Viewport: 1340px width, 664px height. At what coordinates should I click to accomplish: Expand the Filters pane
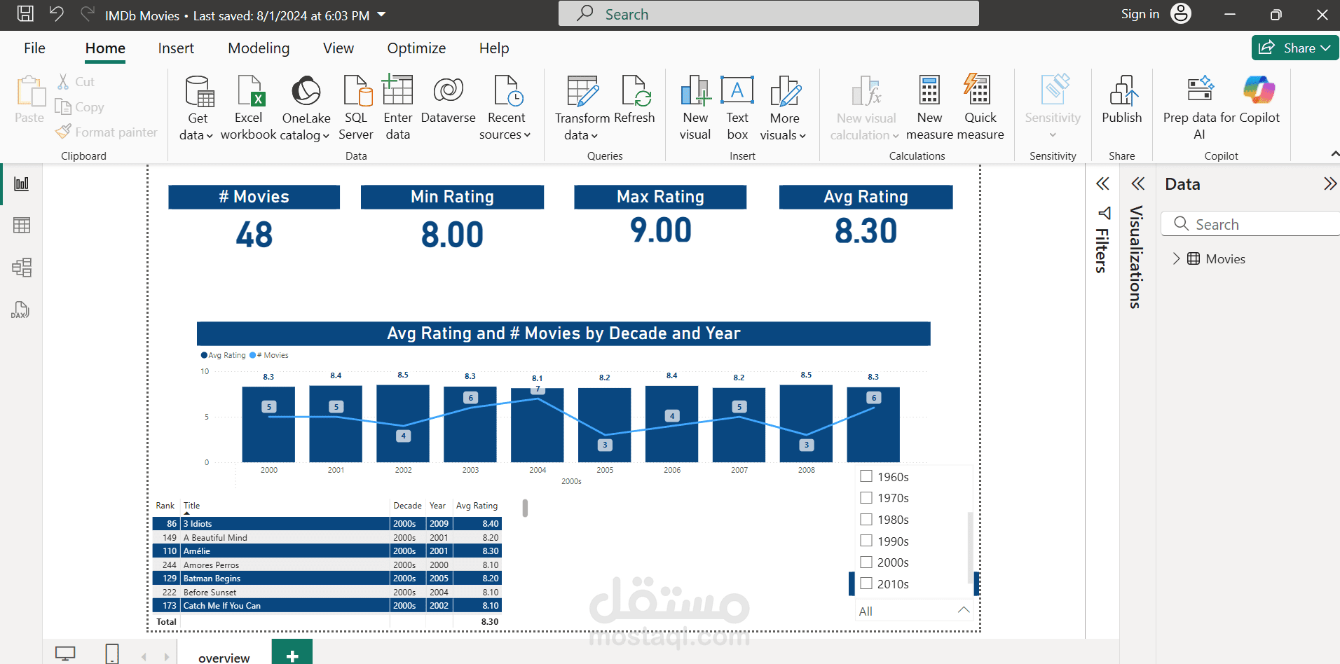point(1102,184)
